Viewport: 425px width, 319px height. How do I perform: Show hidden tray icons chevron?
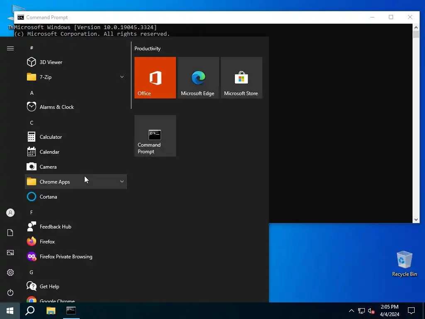(351, 311)
